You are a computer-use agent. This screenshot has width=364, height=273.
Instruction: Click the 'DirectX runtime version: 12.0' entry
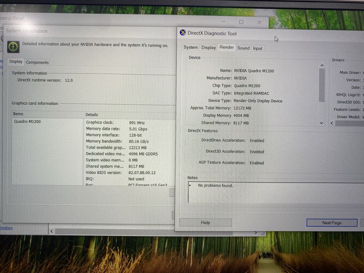[45, 80]
